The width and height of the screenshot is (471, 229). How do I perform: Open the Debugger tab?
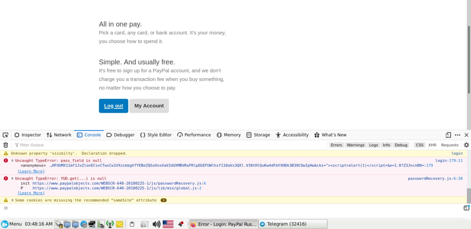[120, 135]
